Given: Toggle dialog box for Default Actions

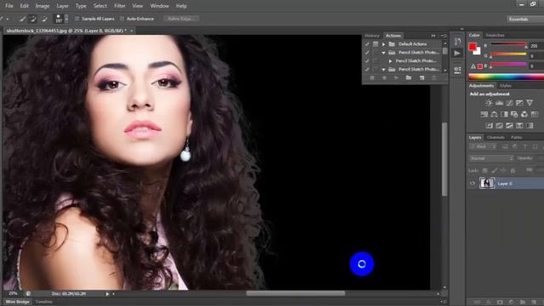Looking at the screenshot, I should pyautogui.click(x=376, y=44).
